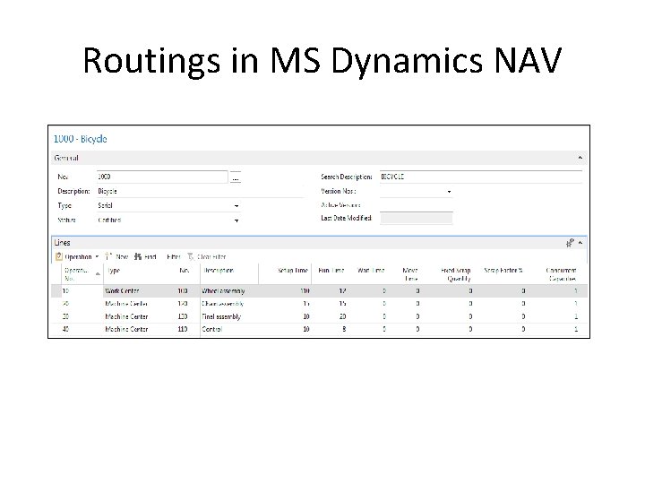Screen dimensions: 645x484
Task: Click operation number 30 cell
Action: click(65, 316)
